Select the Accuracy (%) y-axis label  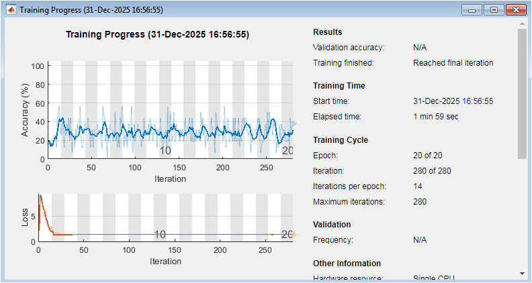[25, 111]
